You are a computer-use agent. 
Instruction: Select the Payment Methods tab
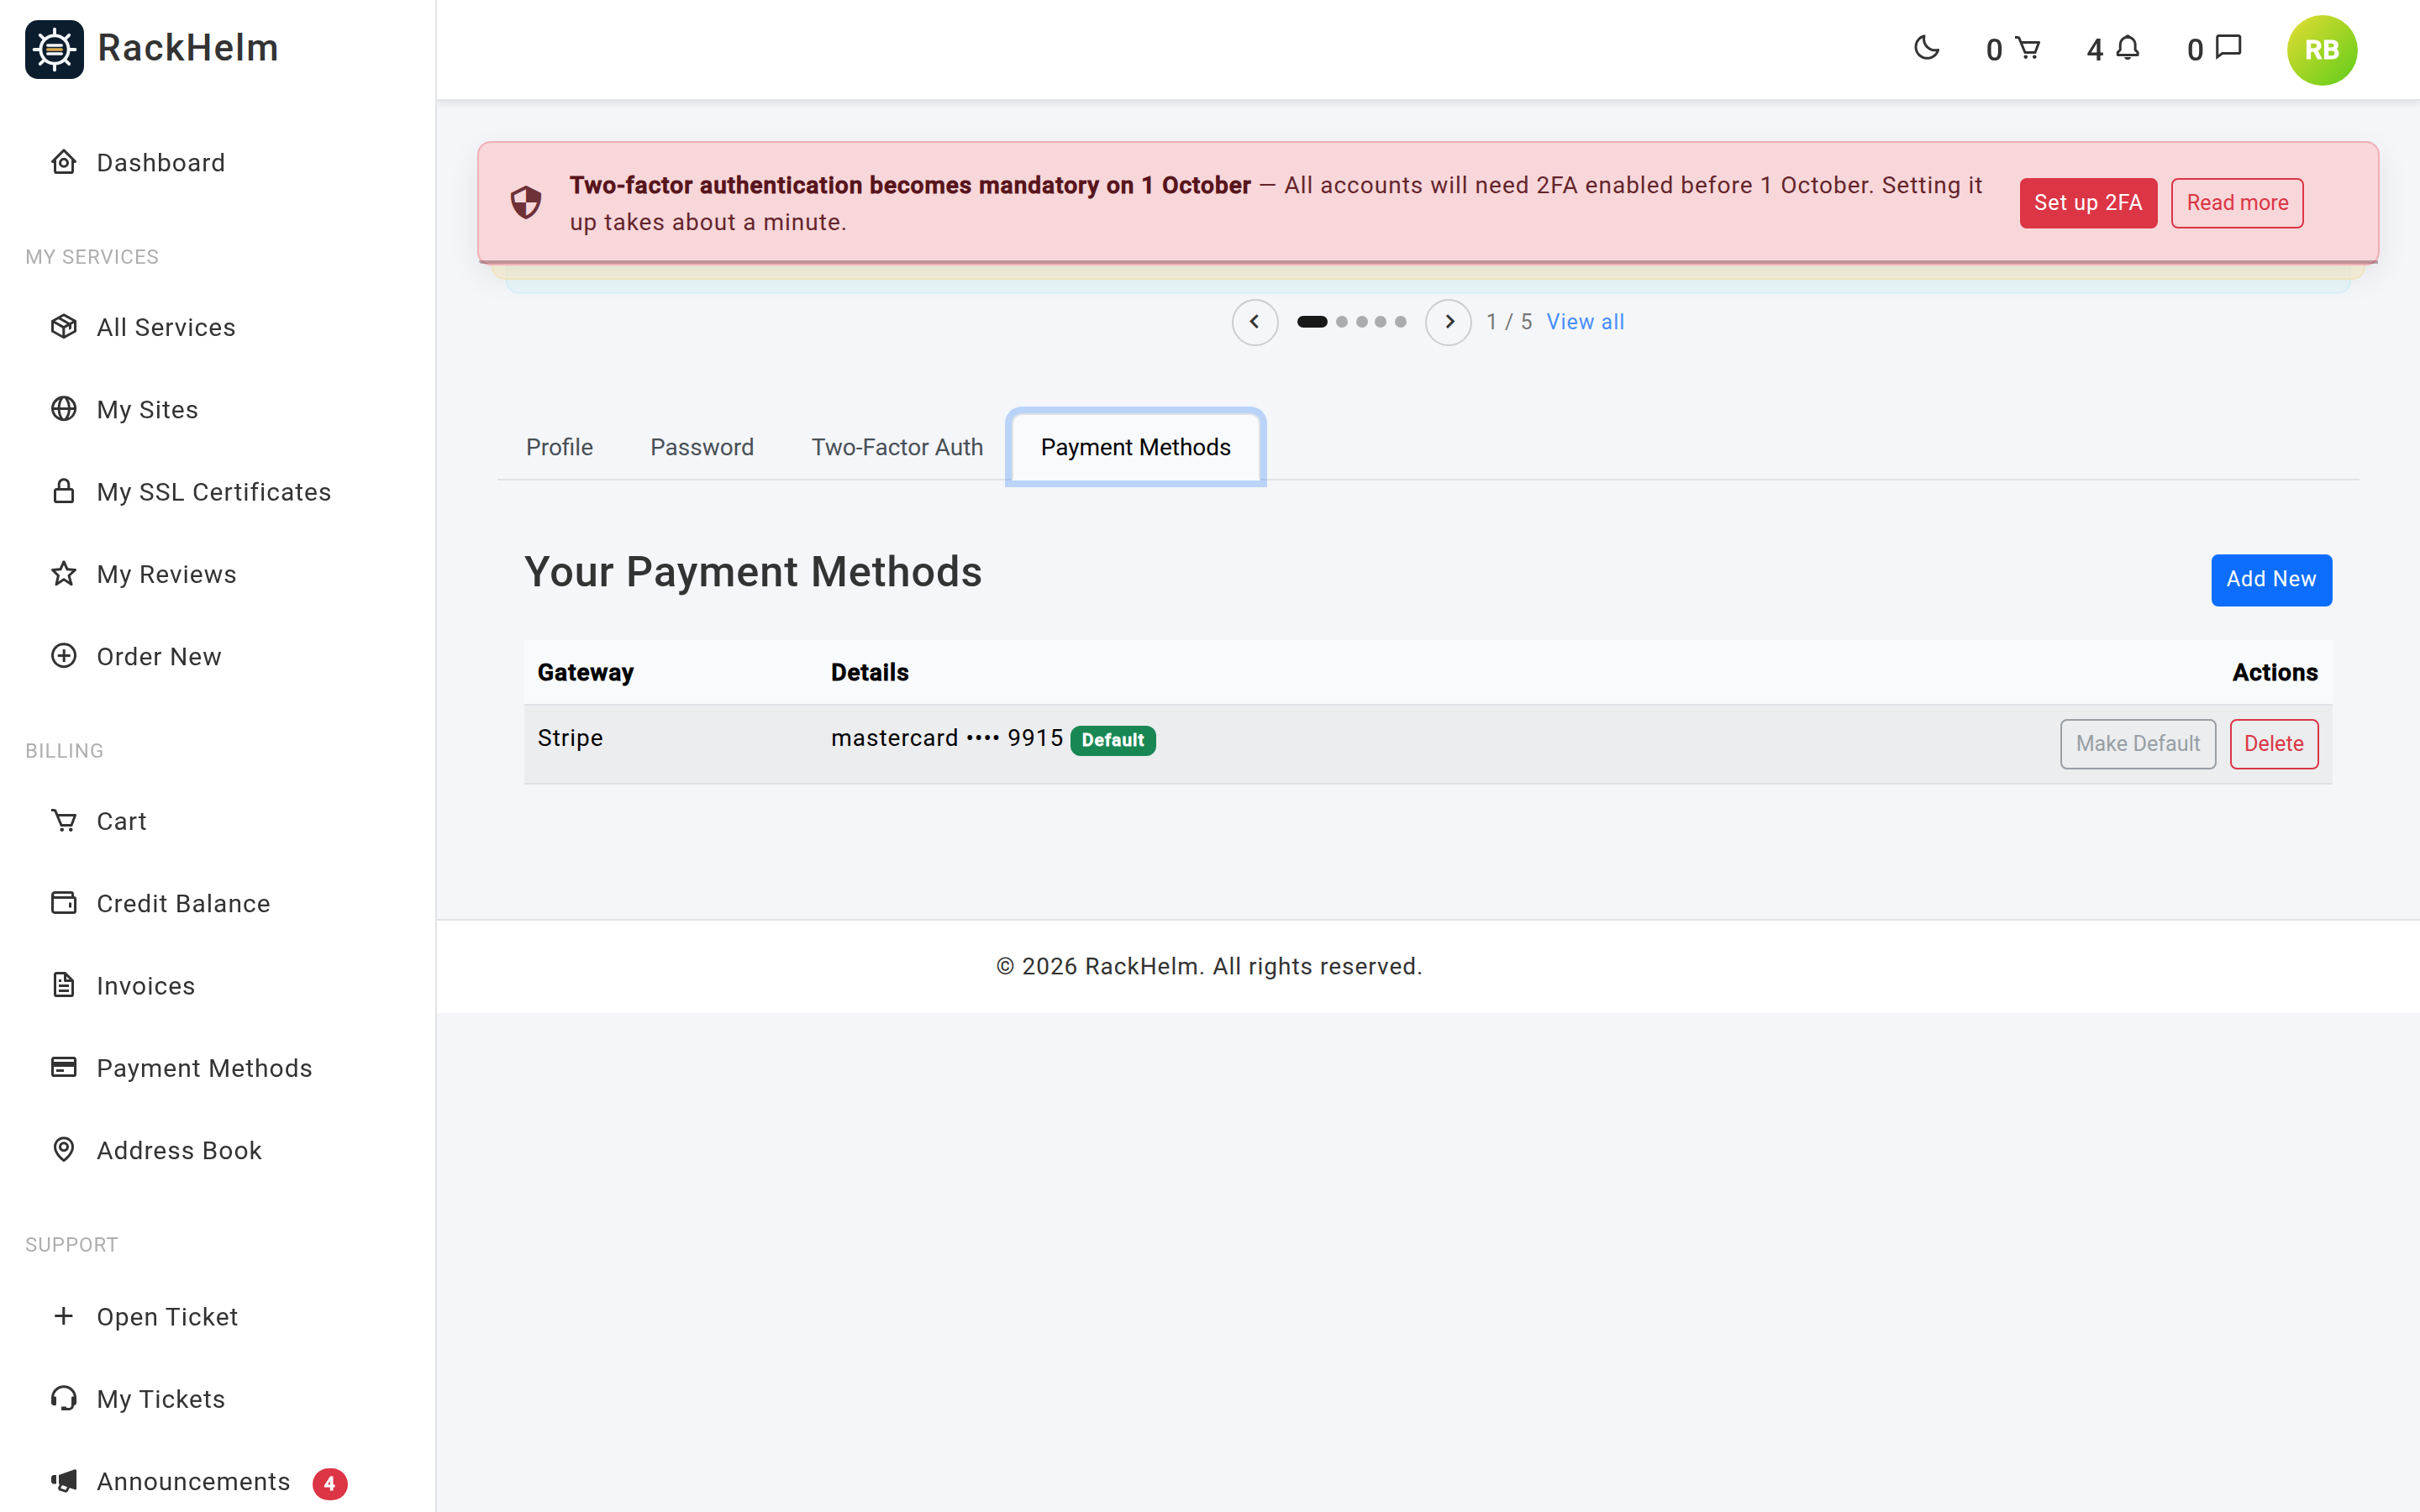pyautogui.click(x=1135, y=447)
